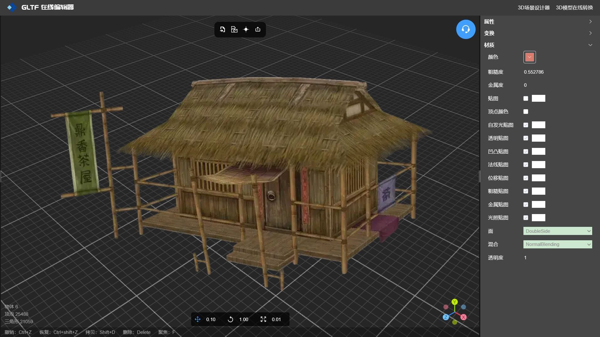
Task: Expand the 变换 panel section
Action: click(x=538, y=33)
